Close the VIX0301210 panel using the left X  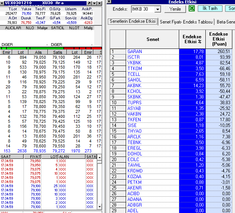[x=2, y=2]
